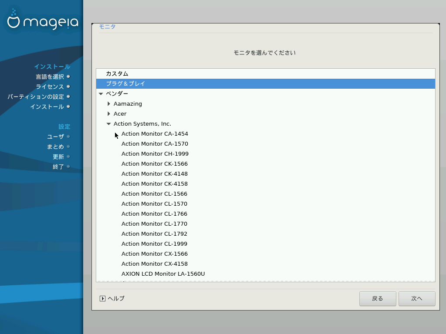The image size is (446, 334).
Task: Choose Action Monitor CA-1454
Action: pyautogui.click(x=155, y=134)
